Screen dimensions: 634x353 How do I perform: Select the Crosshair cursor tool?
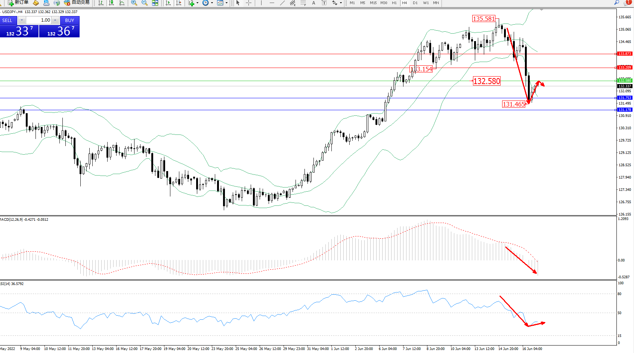(x=248, y=3)
